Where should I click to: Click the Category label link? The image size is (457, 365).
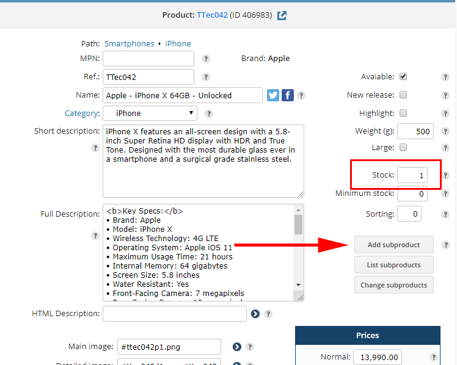coord(82,114)
